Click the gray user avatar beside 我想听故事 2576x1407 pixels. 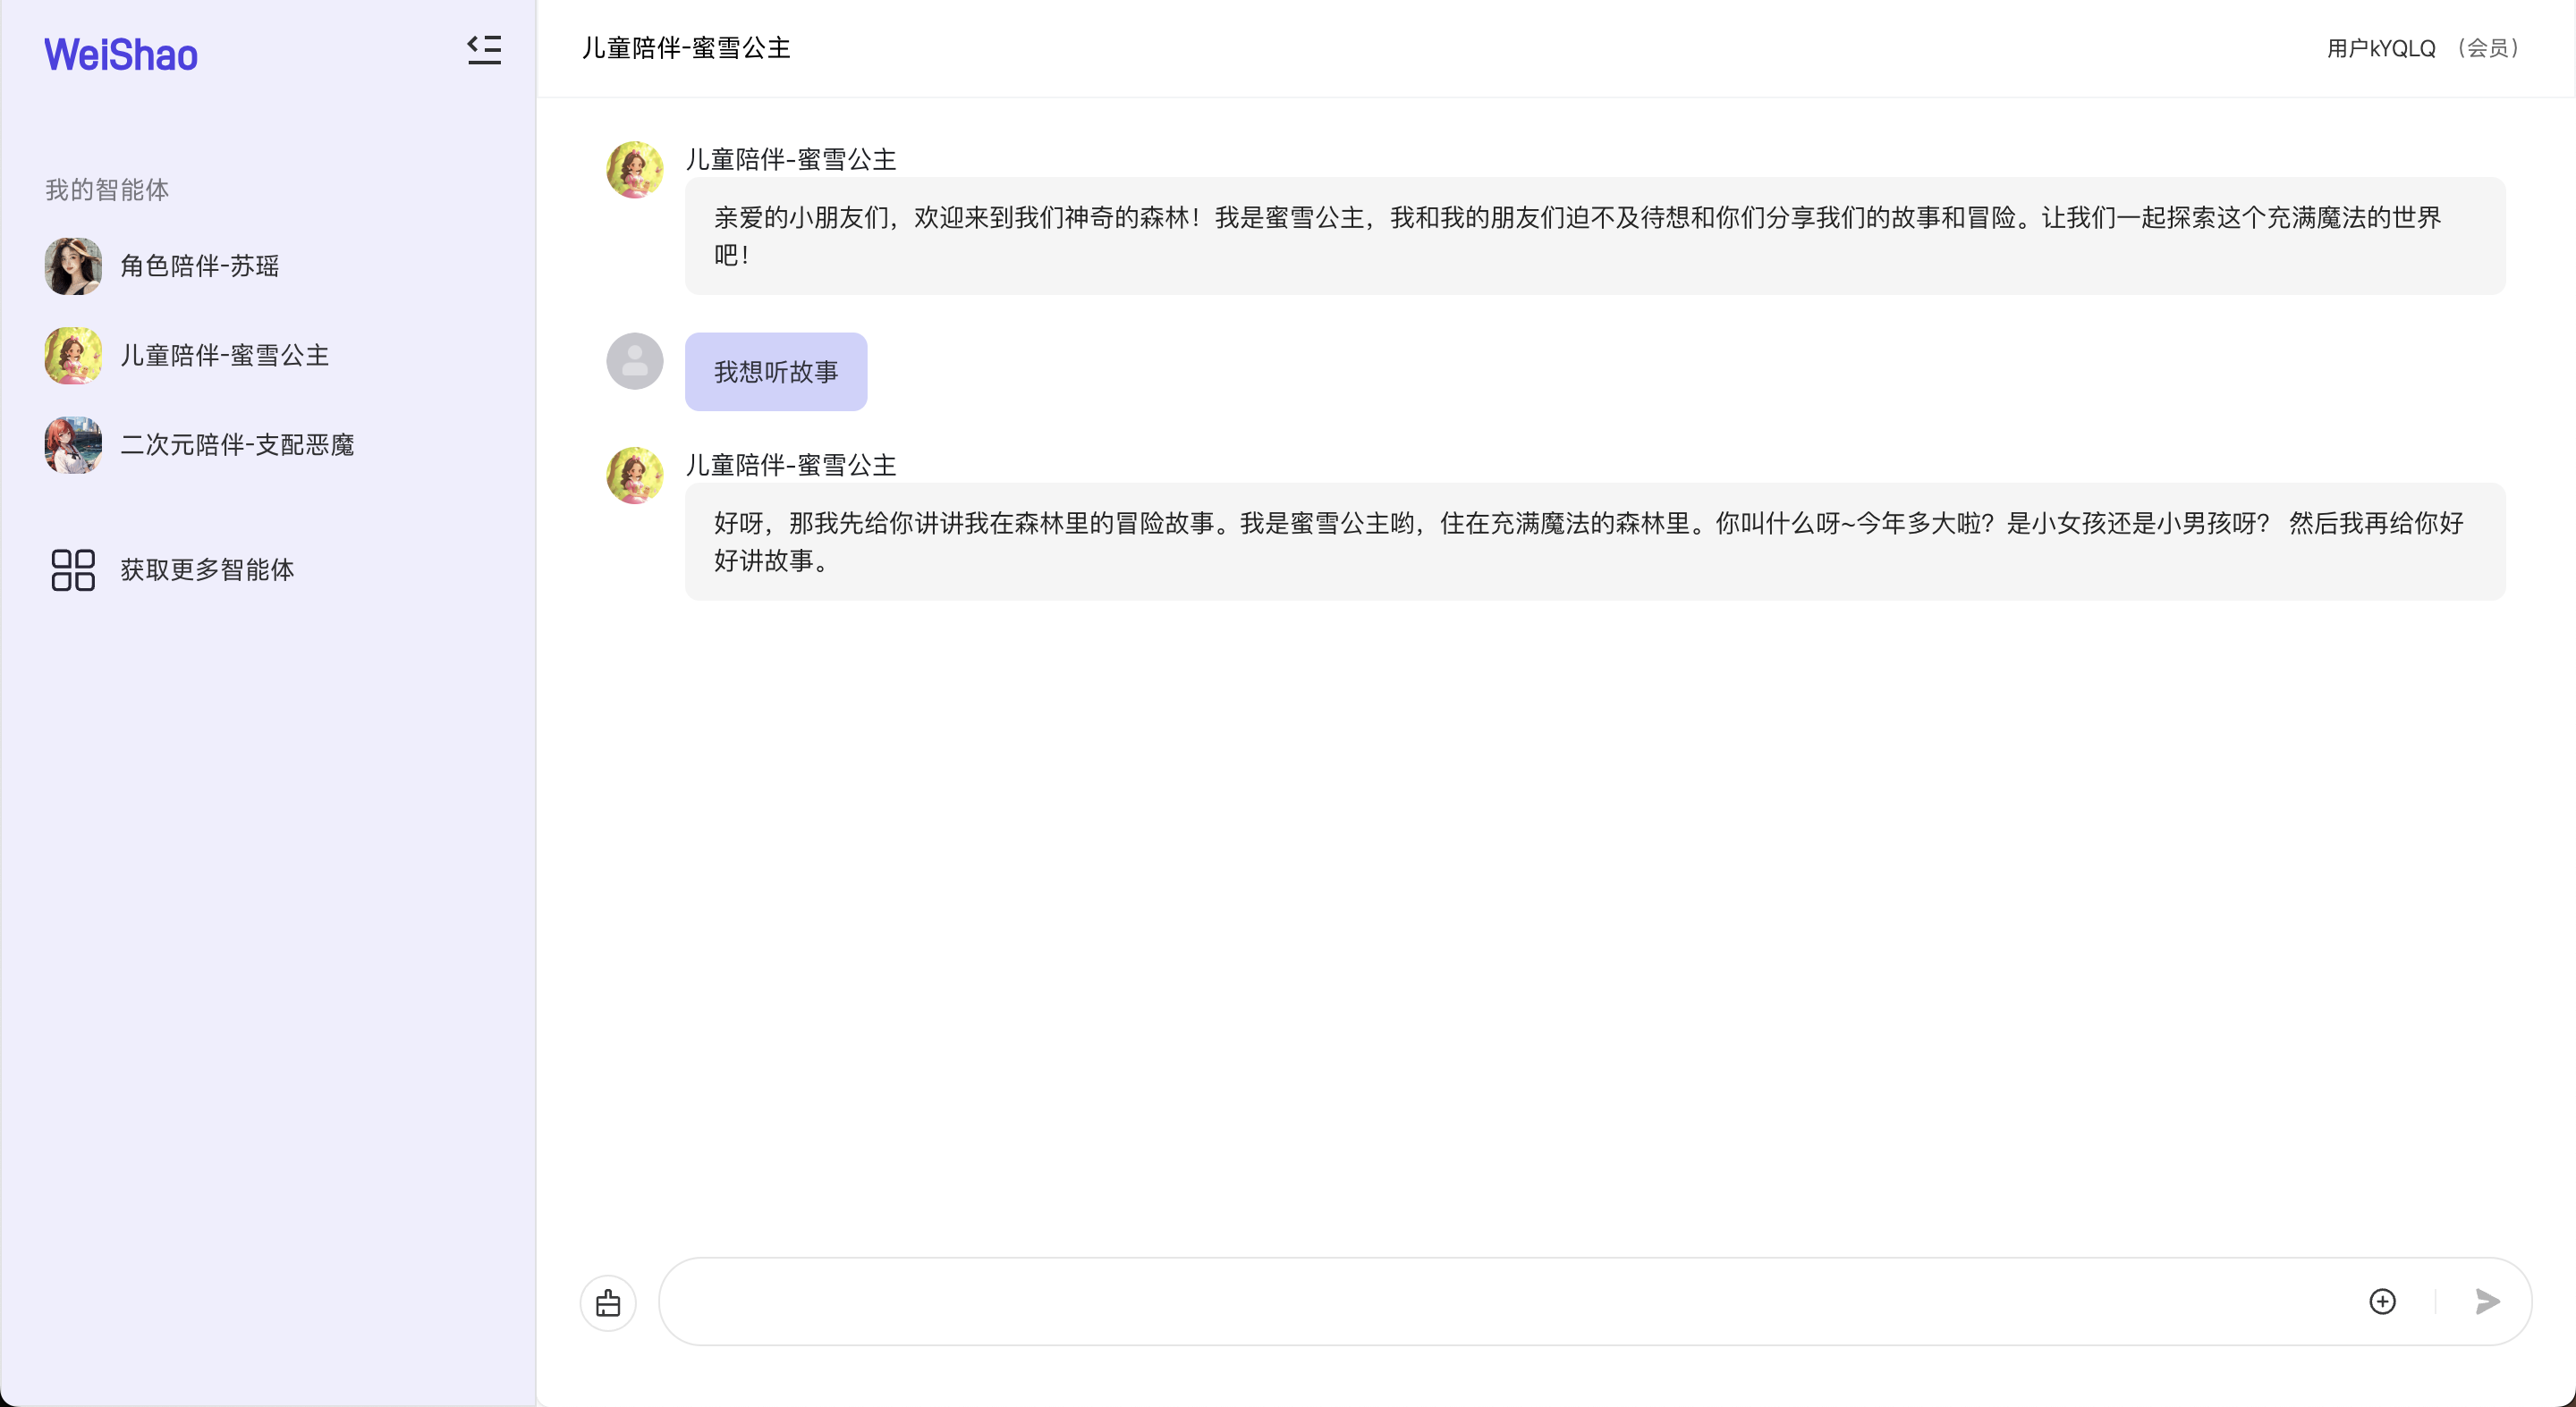[x=635, y=361]
